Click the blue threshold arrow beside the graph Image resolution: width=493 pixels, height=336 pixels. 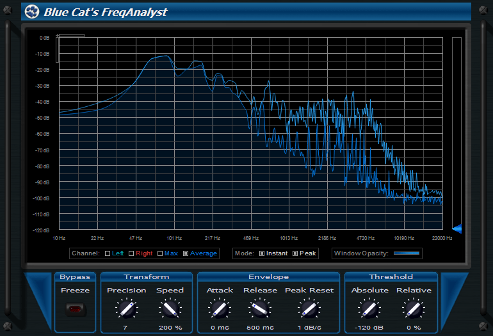[457, 228]
